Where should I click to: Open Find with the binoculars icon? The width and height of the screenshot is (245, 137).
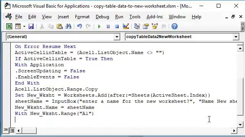point(68,26)
